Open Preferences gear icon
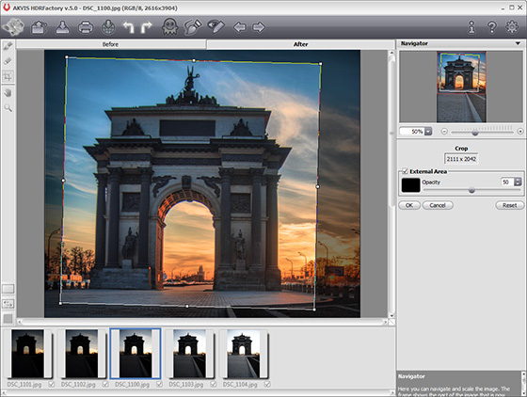The image size is (527, 397). point(512,27)
